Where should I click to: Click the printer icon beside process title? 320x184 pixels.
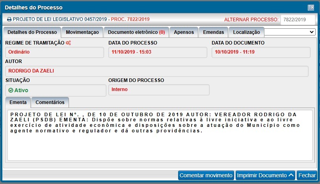tap(9, 19)
